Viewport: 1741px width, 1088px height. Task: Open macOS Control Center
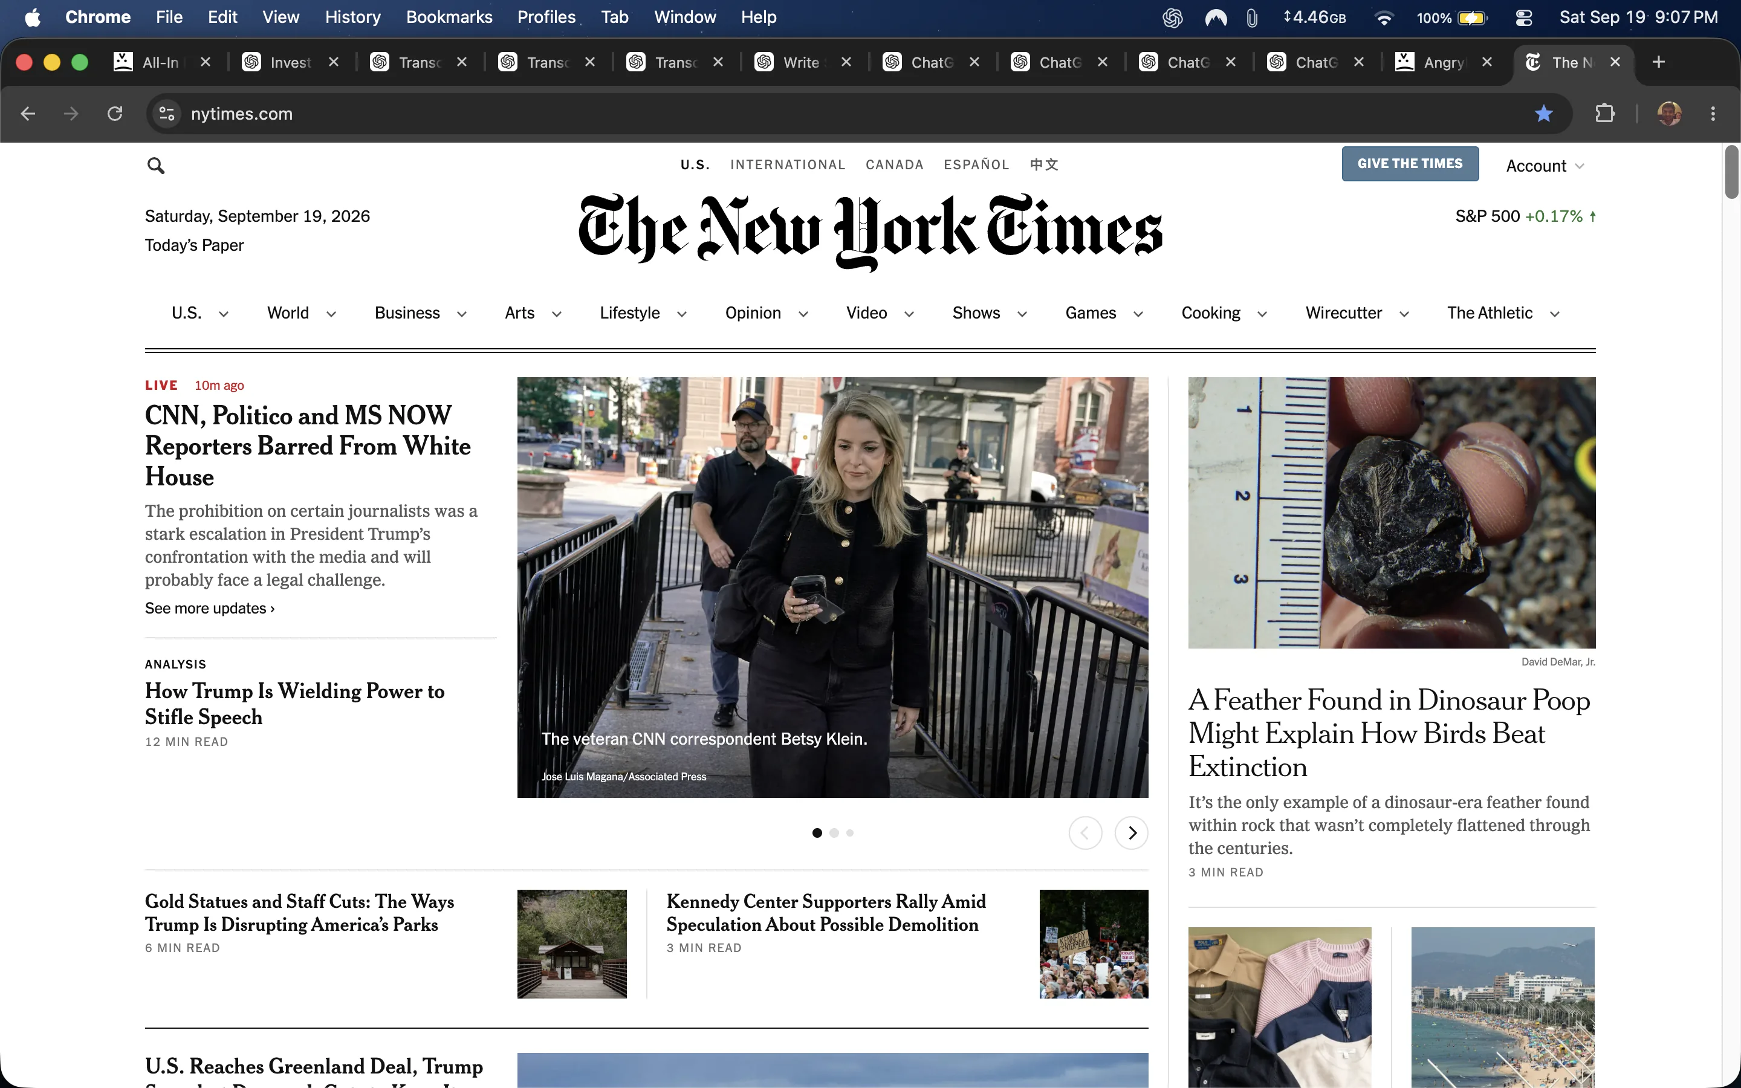pyautogui.click(x=1524, y=18)
